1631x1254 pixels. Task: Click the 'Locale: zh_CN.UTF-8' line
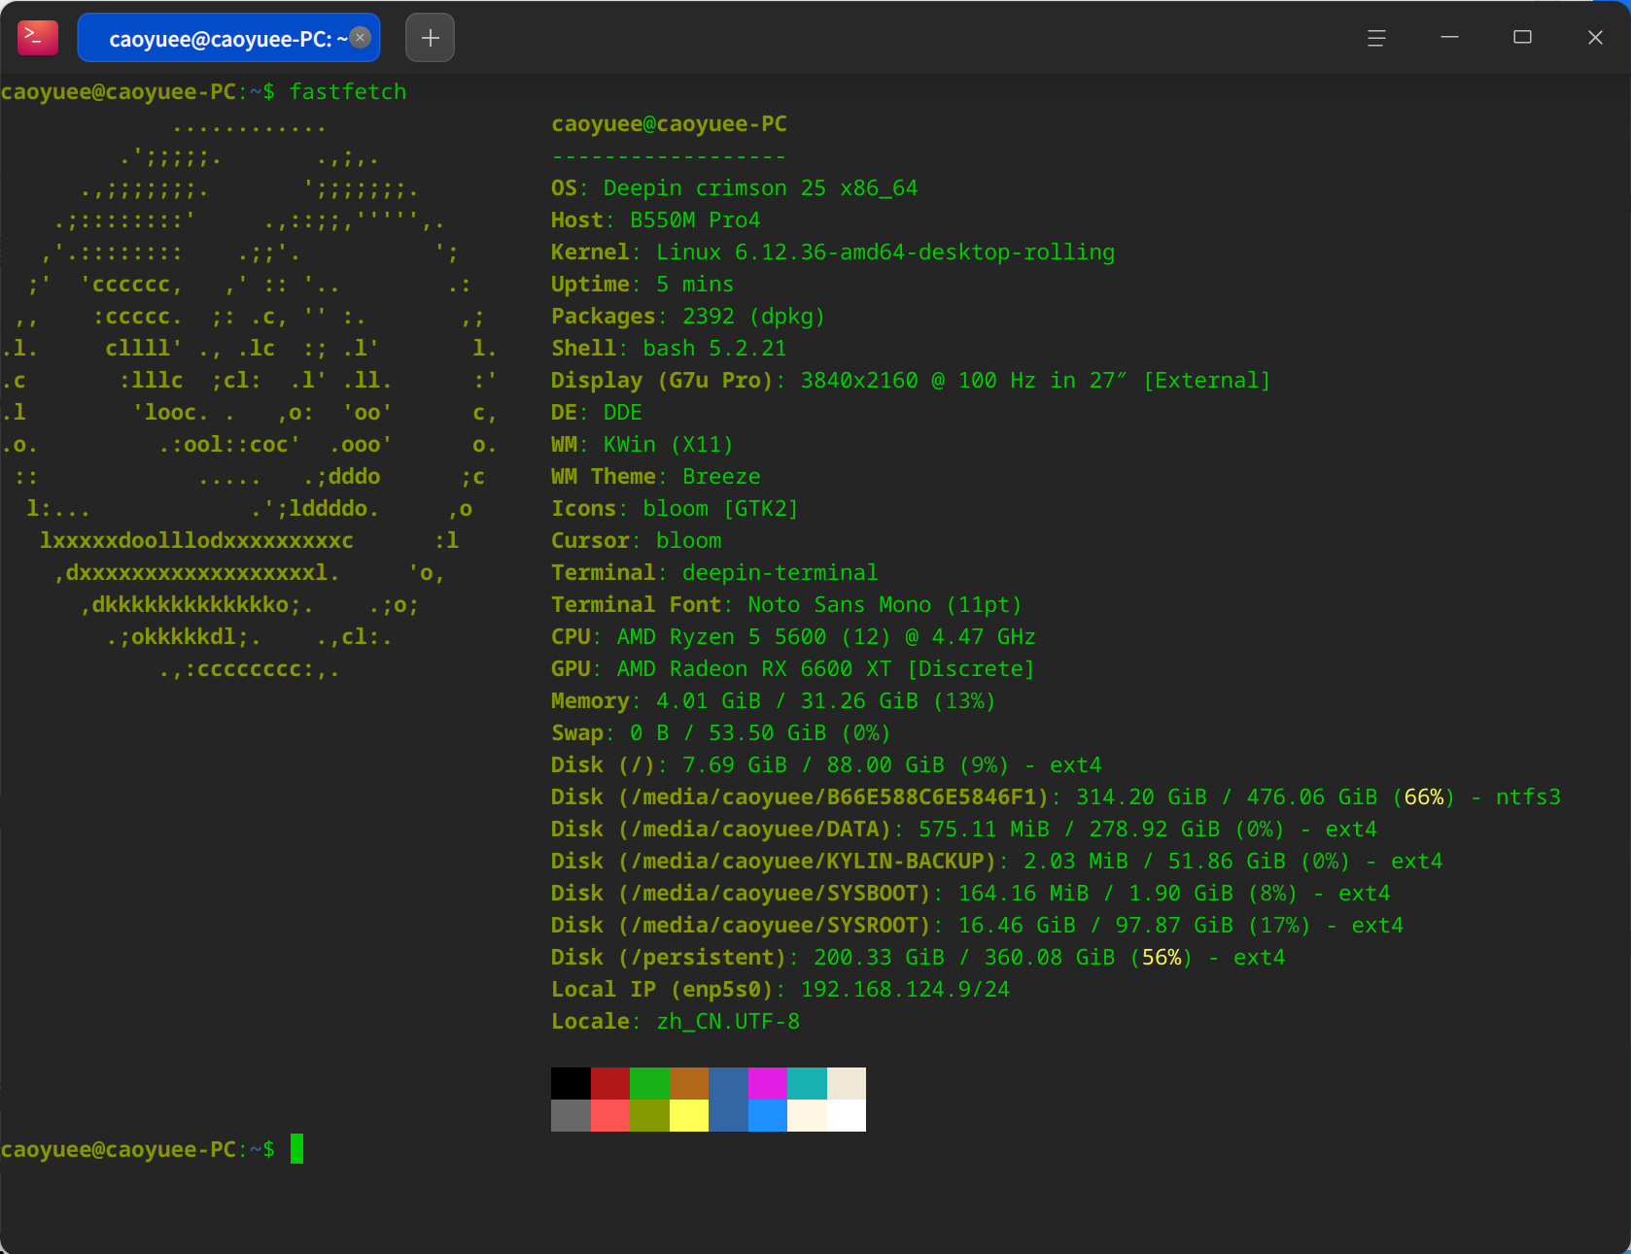pos(676,1022)
